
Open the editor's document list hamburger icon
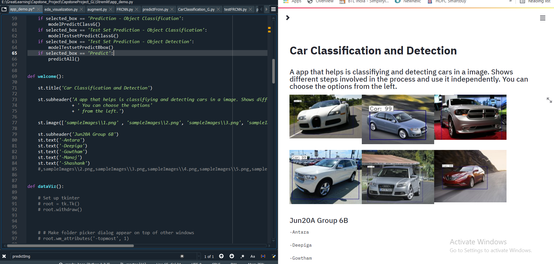tap(273, 9)
